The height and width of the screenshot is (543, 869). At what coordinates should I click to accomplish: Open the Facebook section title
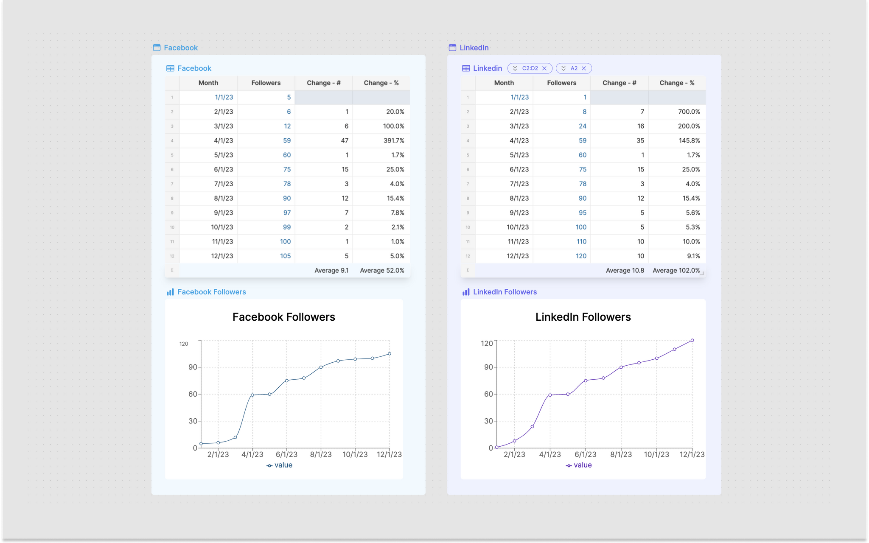(x=181, y=48)
